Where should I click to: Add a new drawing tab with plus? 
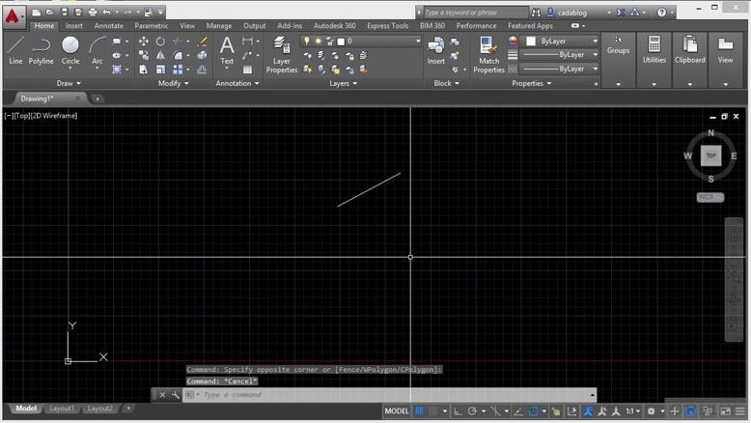tap(97, 99)
